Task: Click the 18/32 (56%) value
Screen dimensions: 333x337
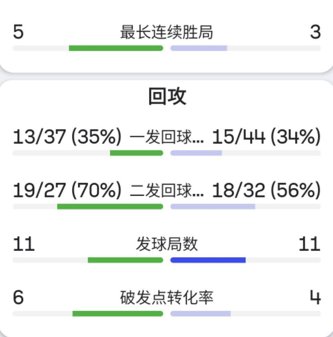Action: (x=266, y=190)
